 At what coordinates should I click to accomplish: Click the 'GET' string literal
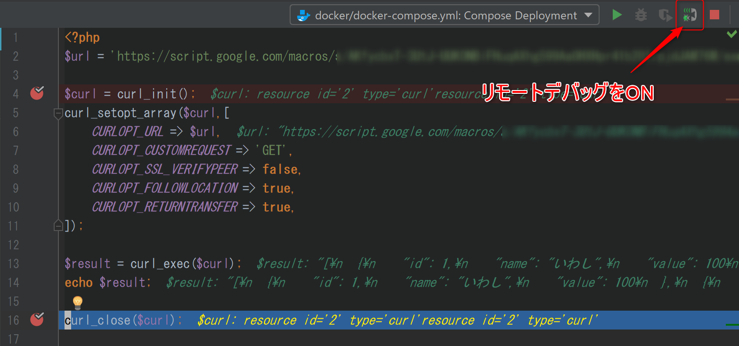tap(272, 150)
